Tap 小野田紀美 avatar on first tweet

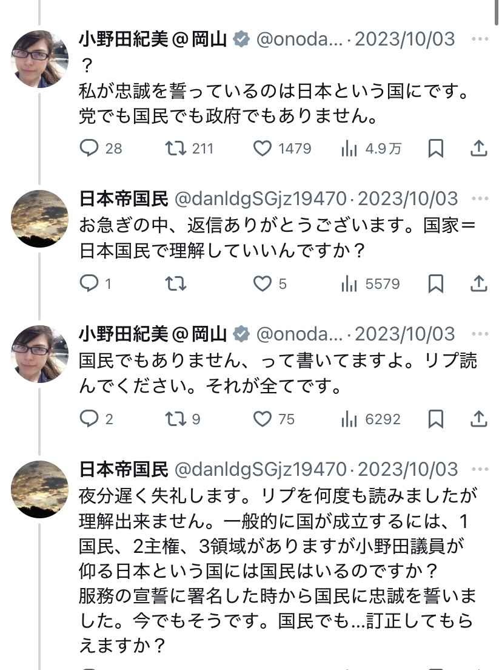[x=40, y=59]
